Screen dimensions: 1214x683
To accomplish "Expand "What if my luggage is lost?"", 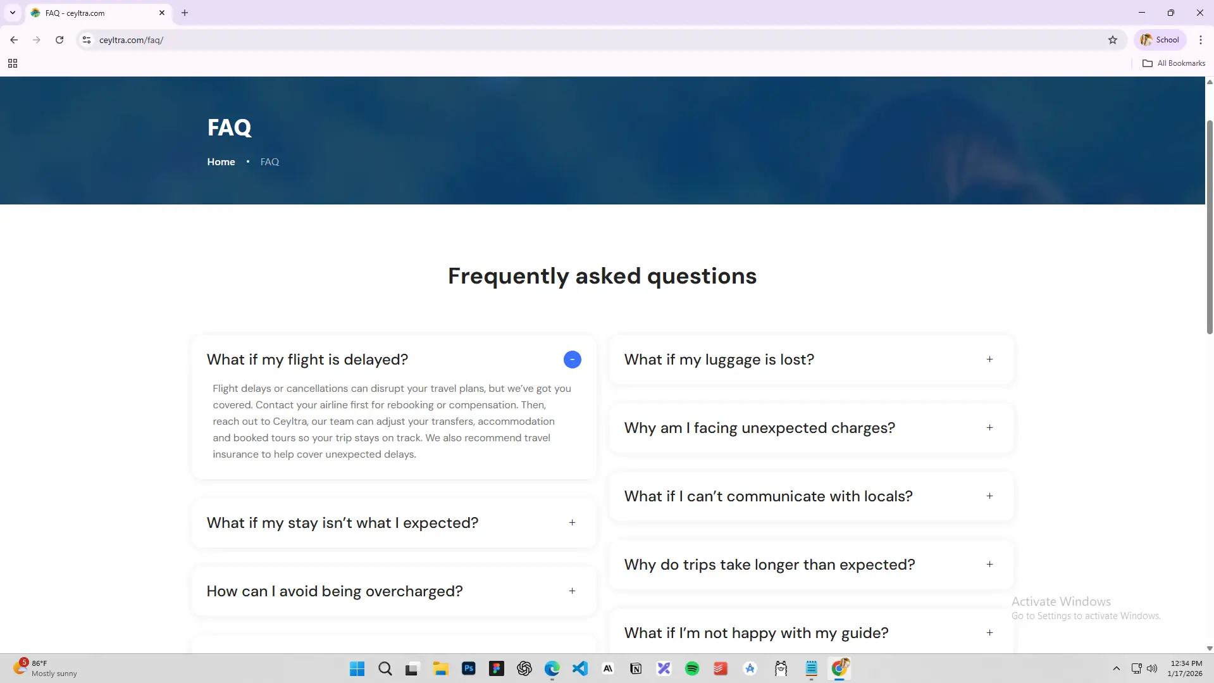I will point(989,360).
